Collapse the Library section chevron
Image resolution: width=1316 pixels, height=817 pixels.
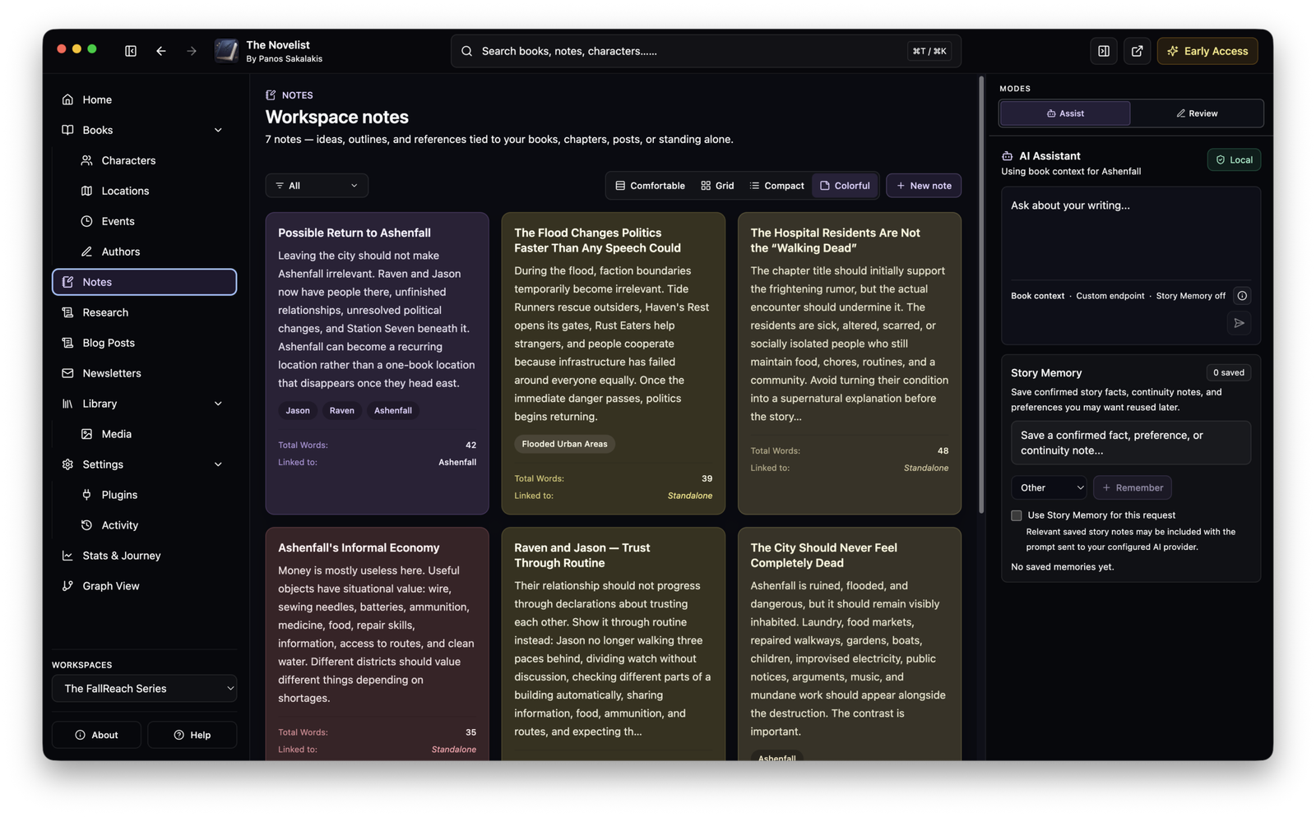[218, 404]
